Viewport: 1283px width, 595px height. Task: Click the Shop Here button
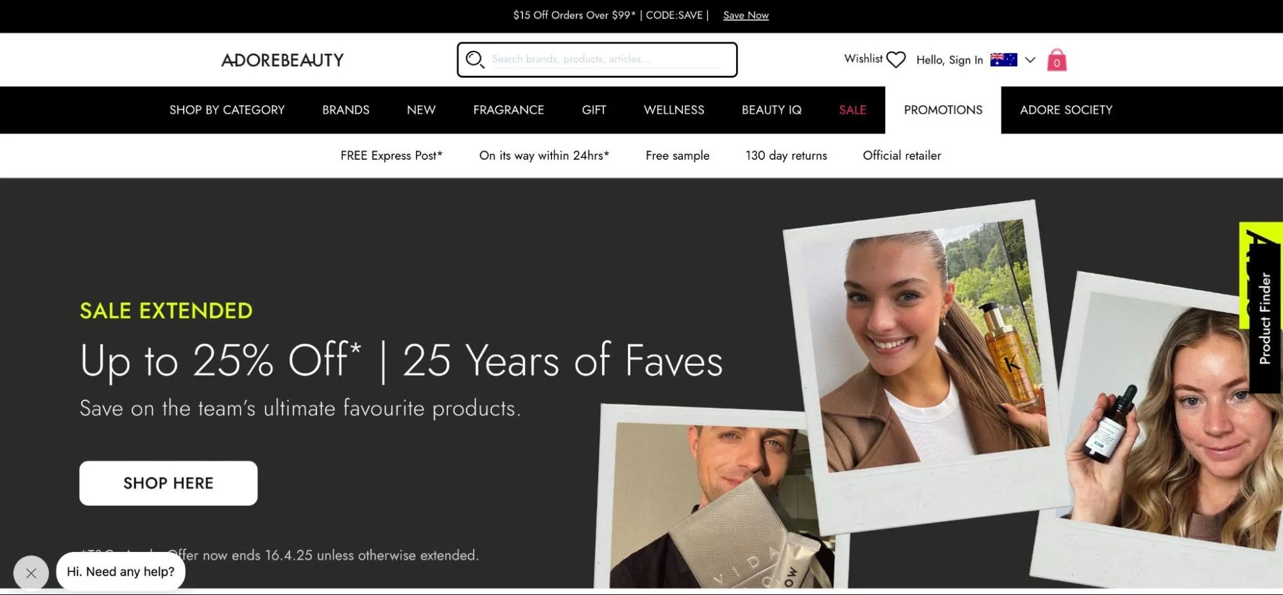tap(168, 483)
